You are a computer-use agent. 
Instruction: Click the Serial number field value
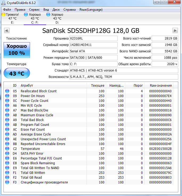point(93,45)
